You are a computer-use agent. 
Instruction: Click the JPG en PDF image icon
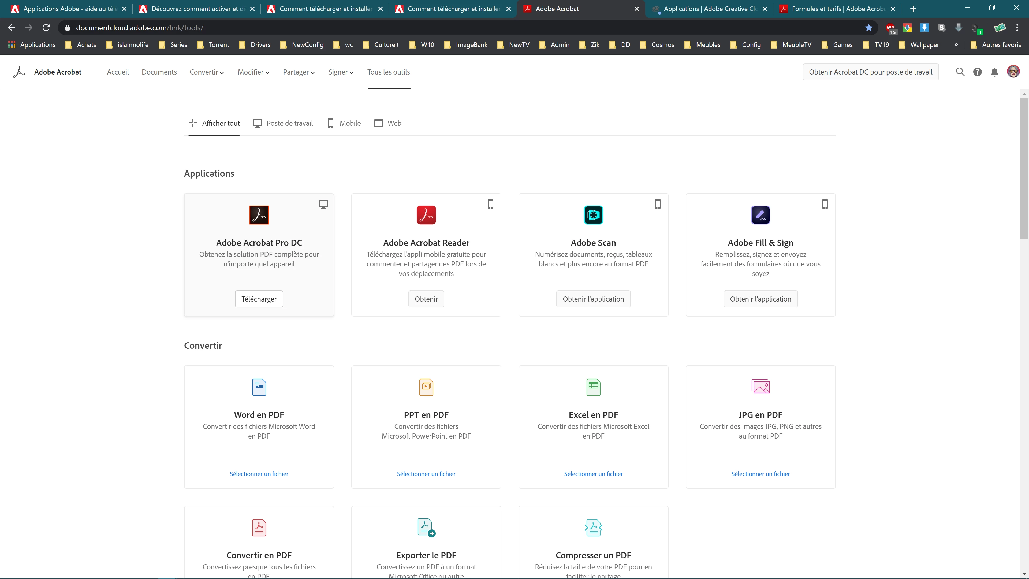click(760, 386)
